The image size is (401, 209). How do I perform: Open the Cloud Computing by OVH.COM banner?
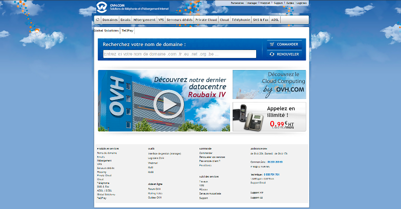[x=269, y=84]
